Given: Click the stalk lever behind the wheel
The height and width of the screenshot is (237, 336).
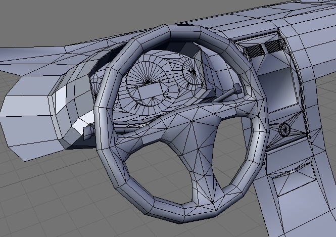Looking at the screenshot, I should tap(227, 93).
